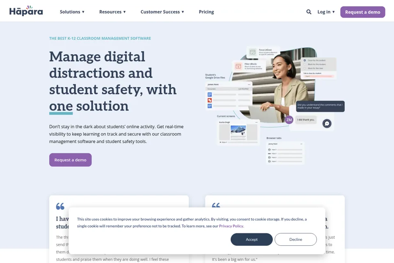
Task: Click the heading 'THE BEST K-12 CLASSROOM MANAGEMENT SOFTWARE'
Action: point(100,38)
